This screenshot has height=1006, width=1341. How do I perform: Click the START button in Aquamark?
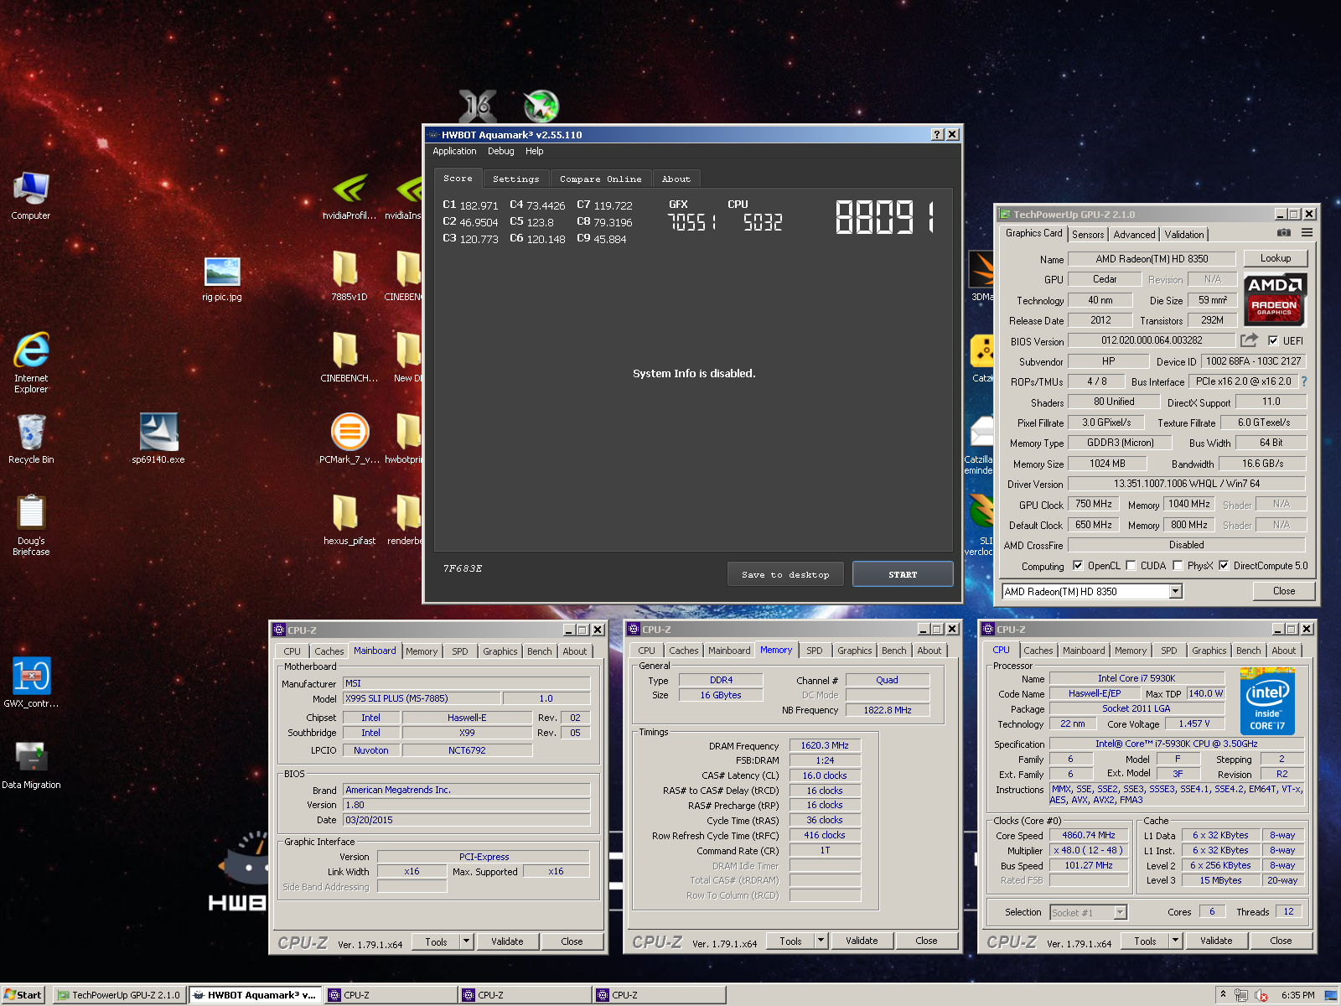(x=903, y=574)
